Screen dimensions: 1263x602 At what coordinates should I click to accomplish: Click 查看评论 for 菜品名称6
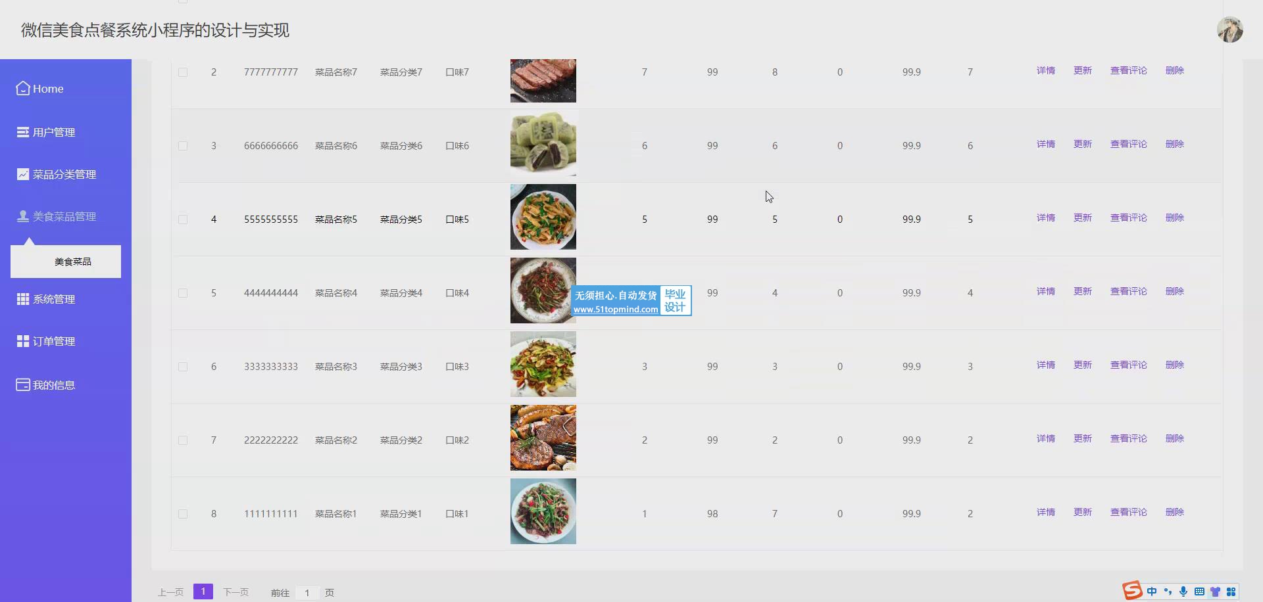(x=1128, y=144)
